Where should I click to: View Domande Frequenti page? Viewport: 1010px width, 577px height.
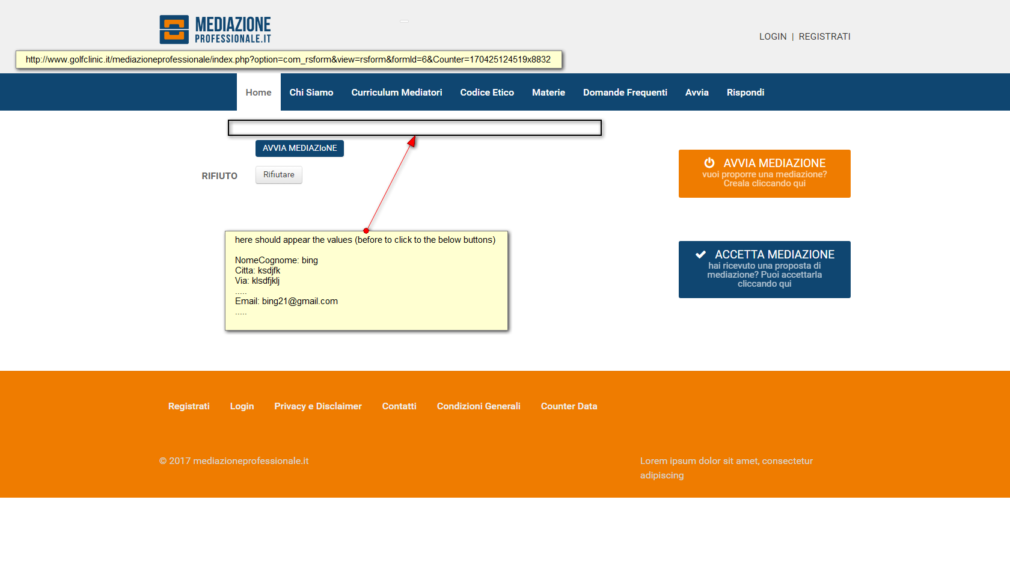click(625, 92)
